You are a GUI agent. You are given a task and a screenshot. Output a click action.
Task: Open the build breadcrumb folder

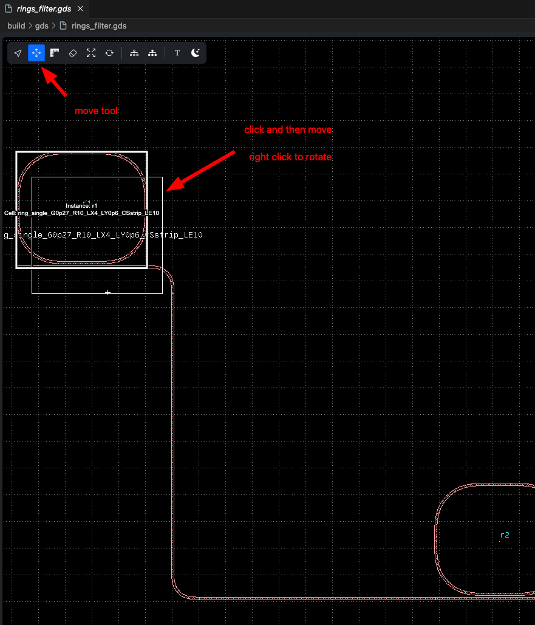(x=16, y=26)
